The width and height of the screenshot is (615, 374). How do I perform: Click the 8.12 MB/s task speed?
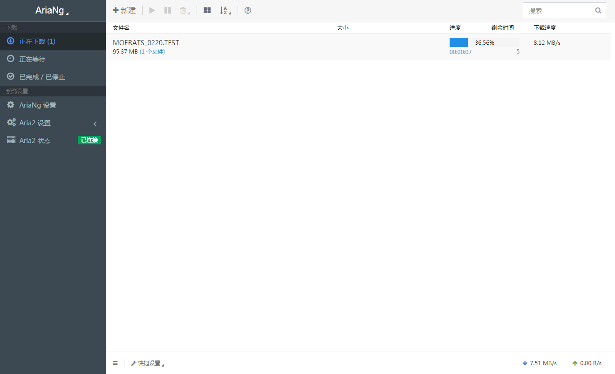pyautogui.click(x=547, y=43)
